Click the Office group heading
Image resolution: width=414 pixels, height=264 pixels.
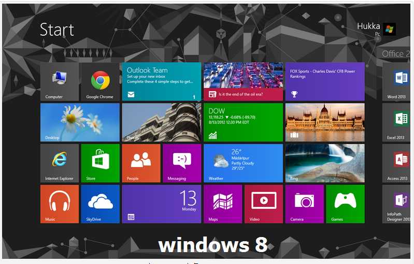[395, 53]
